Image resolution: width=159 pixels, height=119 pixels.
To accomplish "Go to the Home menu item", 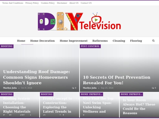I will [21, 41].
